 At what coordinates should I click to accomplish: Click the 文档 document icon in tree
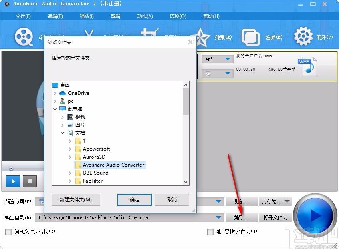click(x=70, y=133)
